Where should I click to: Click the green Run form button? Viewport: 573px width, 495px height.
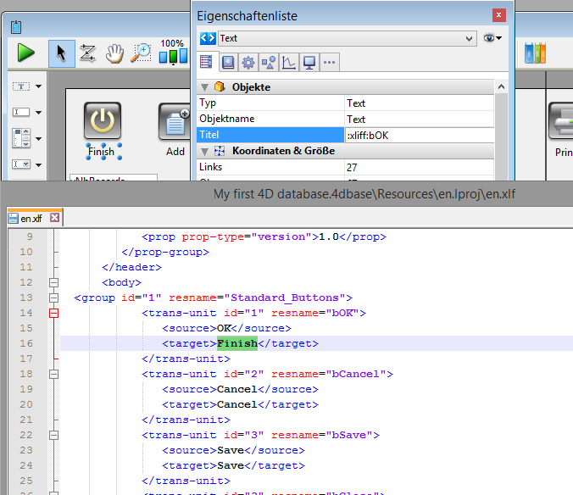(26, 53)
